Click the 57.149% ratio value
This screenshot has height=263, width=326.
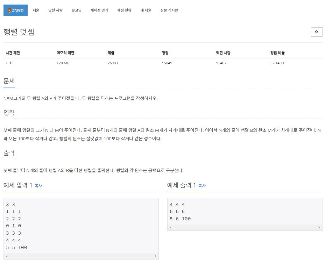coord(277,63)
